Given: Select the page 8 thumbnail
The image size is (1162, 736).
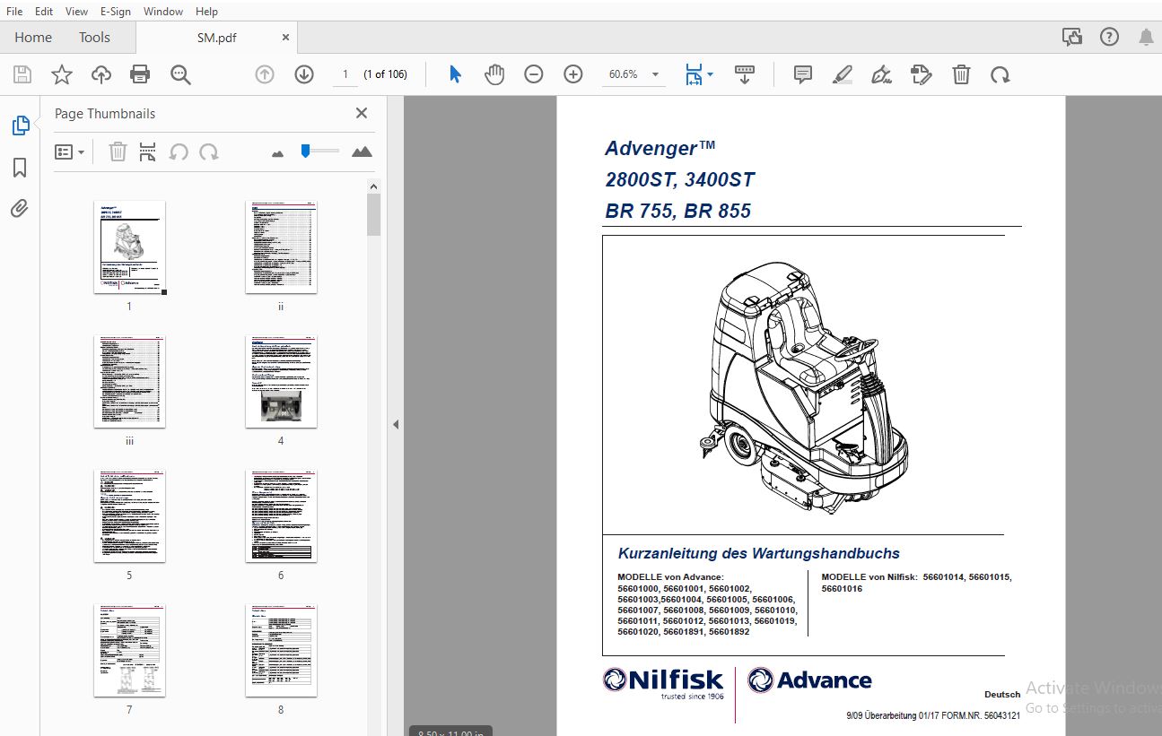Looking at the screenshot, I should point(281,651).
